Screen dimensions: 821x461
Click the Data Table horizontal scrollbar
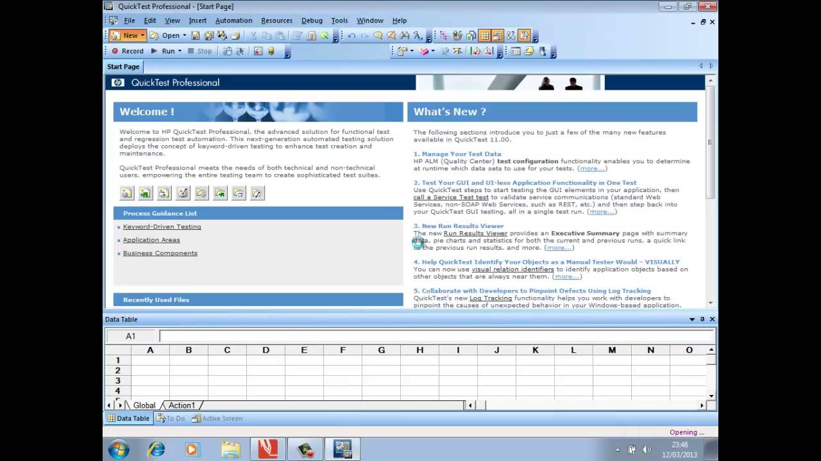click(x=586, y=405)
